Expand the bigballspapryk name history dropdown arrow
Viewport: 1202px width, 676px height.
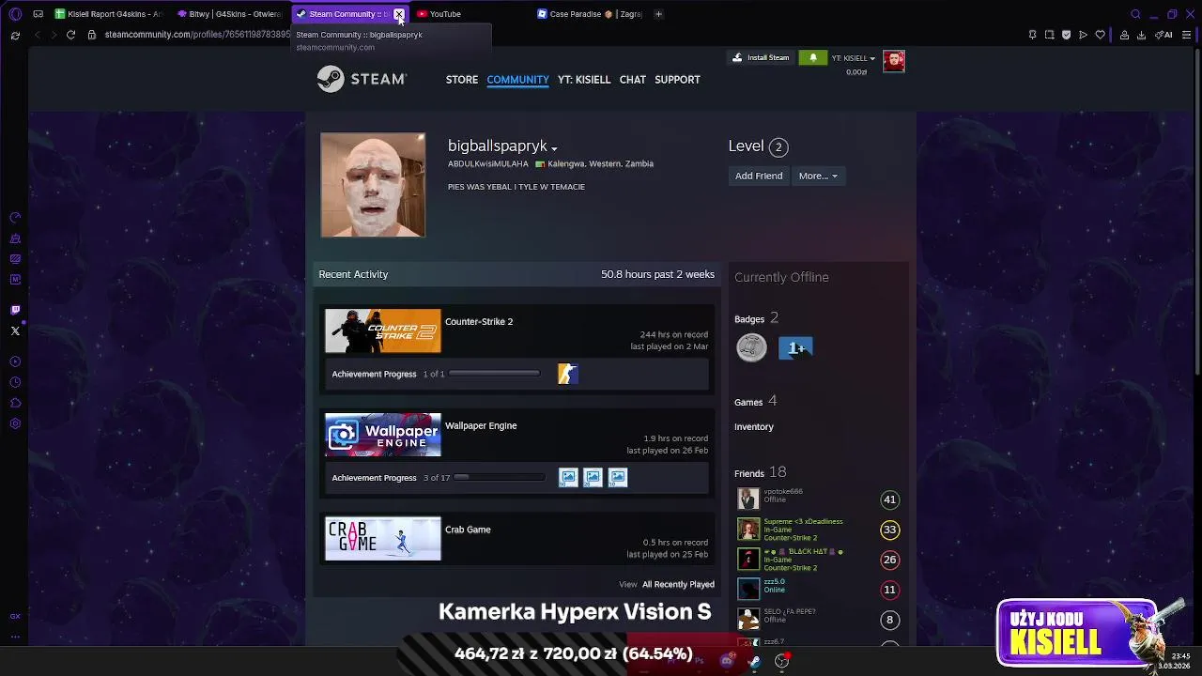(554, 149)
